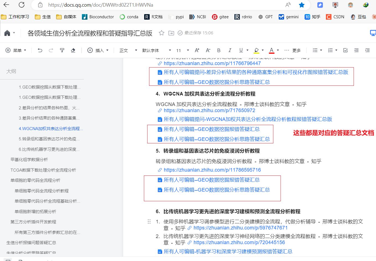Expand underline style dropdown arrow
The image size is (376, 261).
click(x=248, y=50)
